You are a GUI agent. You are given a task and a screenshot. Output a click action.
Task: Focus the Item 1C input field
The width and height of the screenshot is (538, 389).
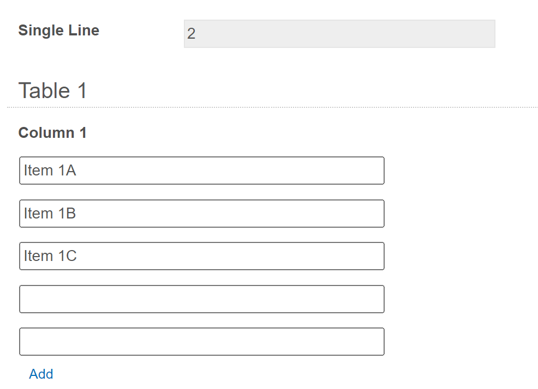click(x=202, y=256)
